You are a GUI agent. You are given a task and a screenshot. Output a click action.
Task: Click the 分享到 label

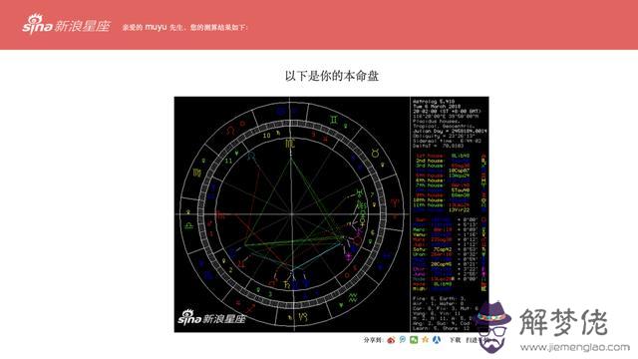373,340
